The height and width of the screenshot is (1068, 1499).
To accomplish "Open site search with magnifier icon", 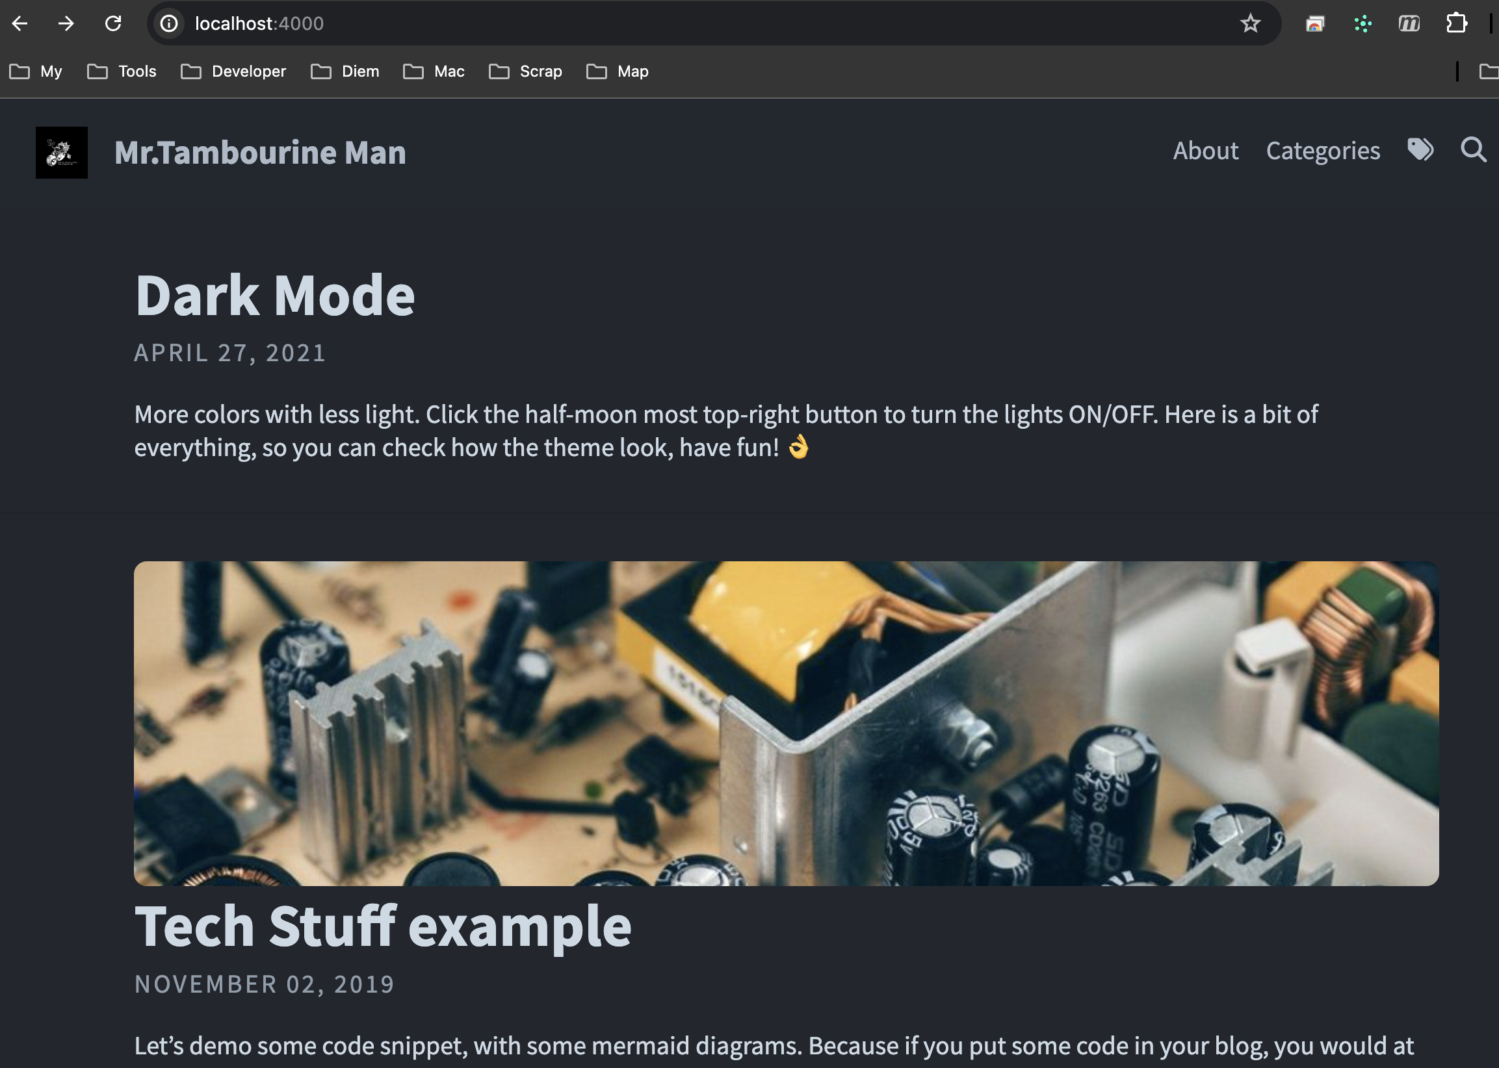I will [x=1474, y=150].
